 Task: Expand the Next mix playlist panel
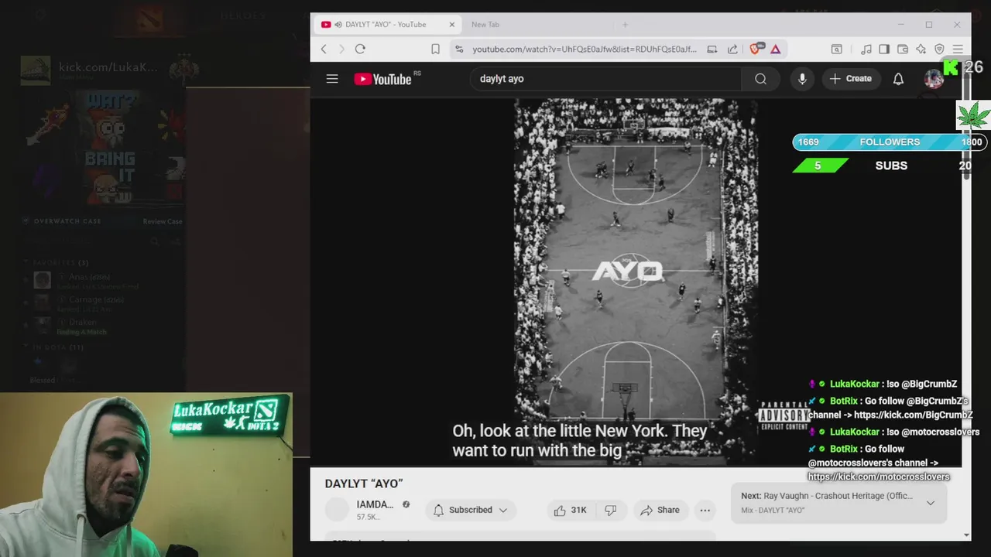931,503
